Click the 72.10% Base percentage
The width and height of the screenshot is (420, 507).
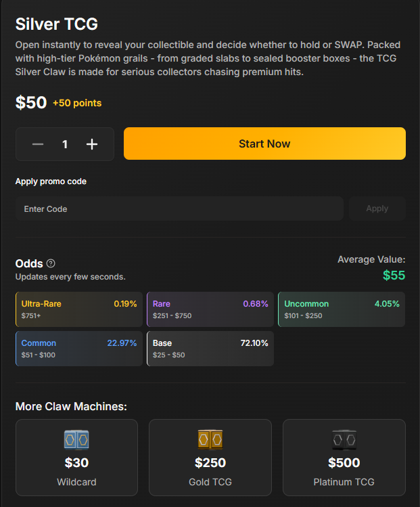click(x=254, y=343)
